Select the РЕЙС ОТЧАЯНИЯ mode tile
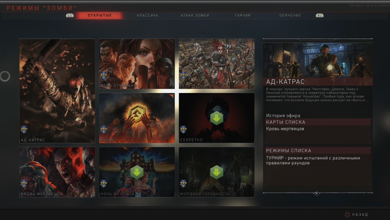This screenshot has height=220, width=390. (x=137, y=64)
